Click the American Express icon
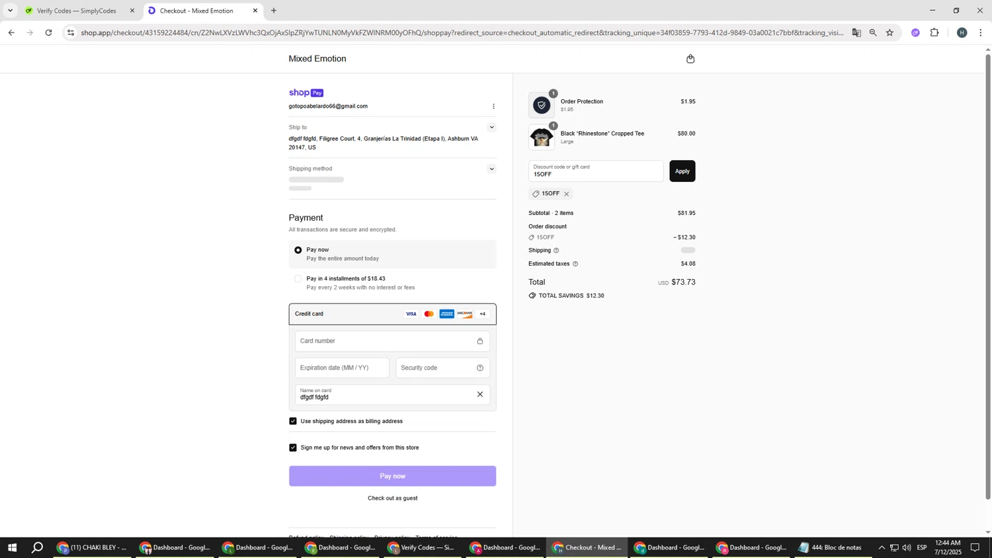 click(447, 314)
